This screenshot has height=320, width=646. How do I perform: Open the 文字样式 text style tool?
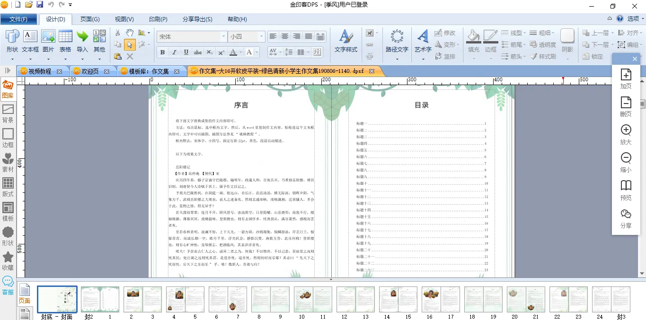pyautogui.click(x=346, y=41)
